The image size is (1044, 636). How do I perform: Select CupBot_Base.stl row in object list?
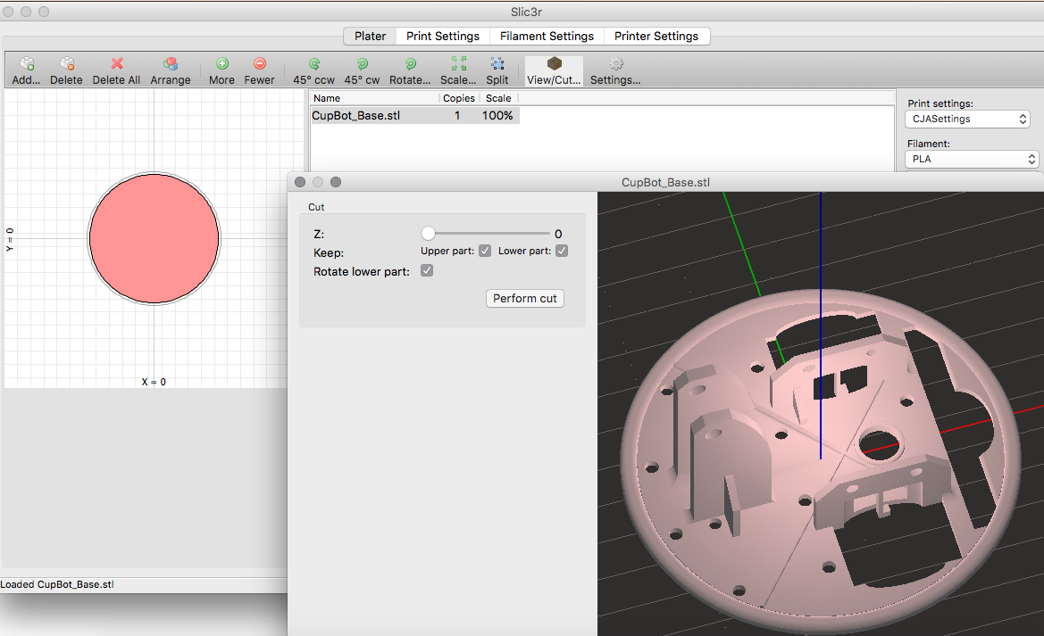coord(414,116)
